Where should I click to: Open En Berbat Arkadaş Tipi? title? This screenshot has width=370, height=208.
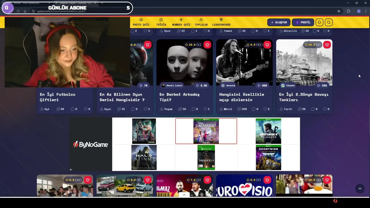point(180,97)
